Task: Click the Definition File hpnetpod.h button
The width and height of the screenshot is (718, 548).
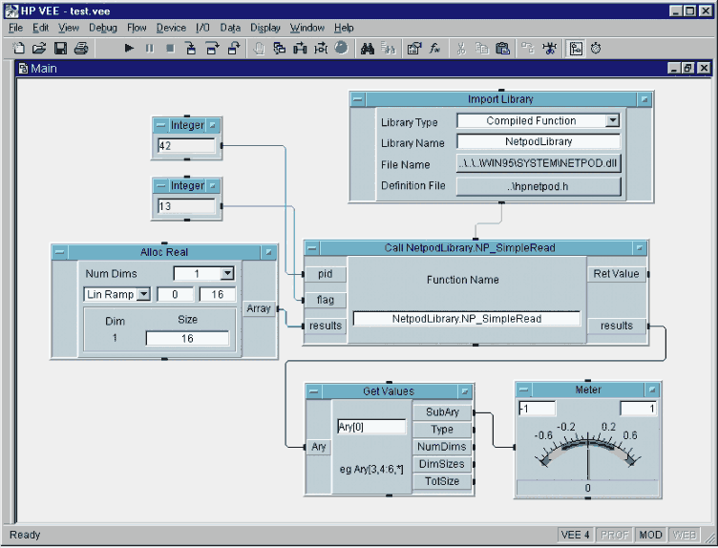Action: coord(538,186)
